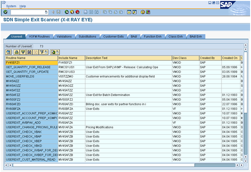Switch to the Validations tab
This screenshot has width=251, height=172.
(x=64, y=36)
